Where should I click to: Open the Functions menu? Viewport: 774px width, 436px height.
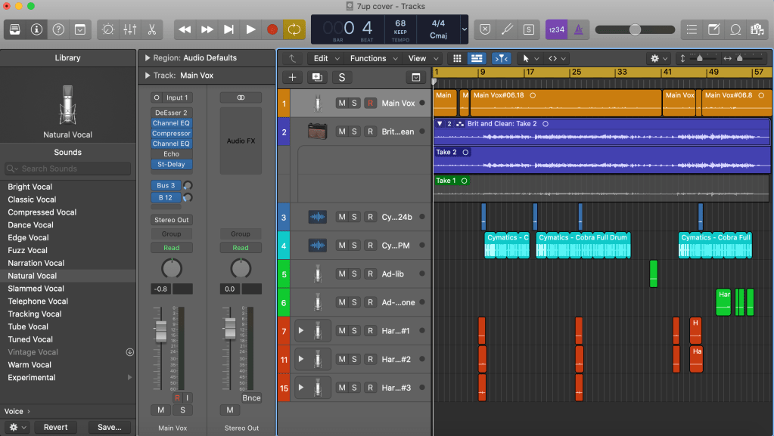pyautogui.click(x=368, y=58)
